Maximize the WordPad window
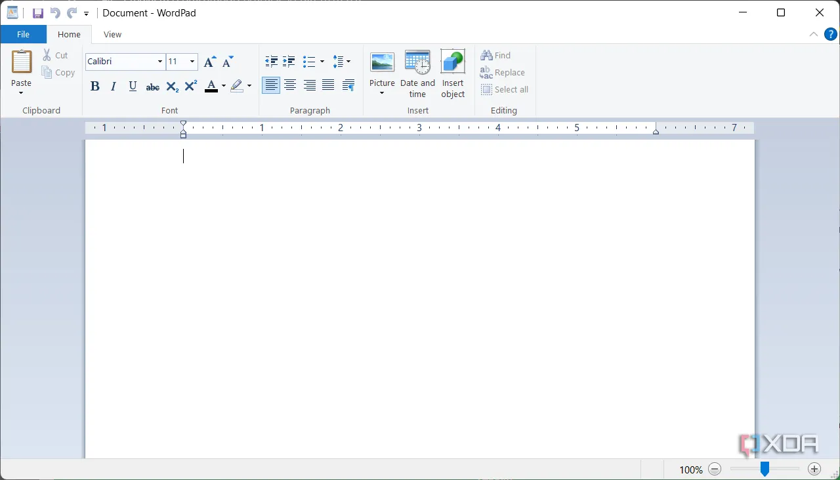The image size is (840, 480). (781, 13)
